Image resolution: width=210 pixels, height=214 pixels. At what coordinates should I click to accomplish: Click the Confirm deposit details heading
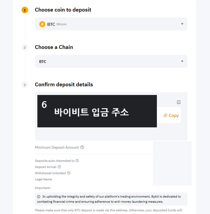coord(64,84)
